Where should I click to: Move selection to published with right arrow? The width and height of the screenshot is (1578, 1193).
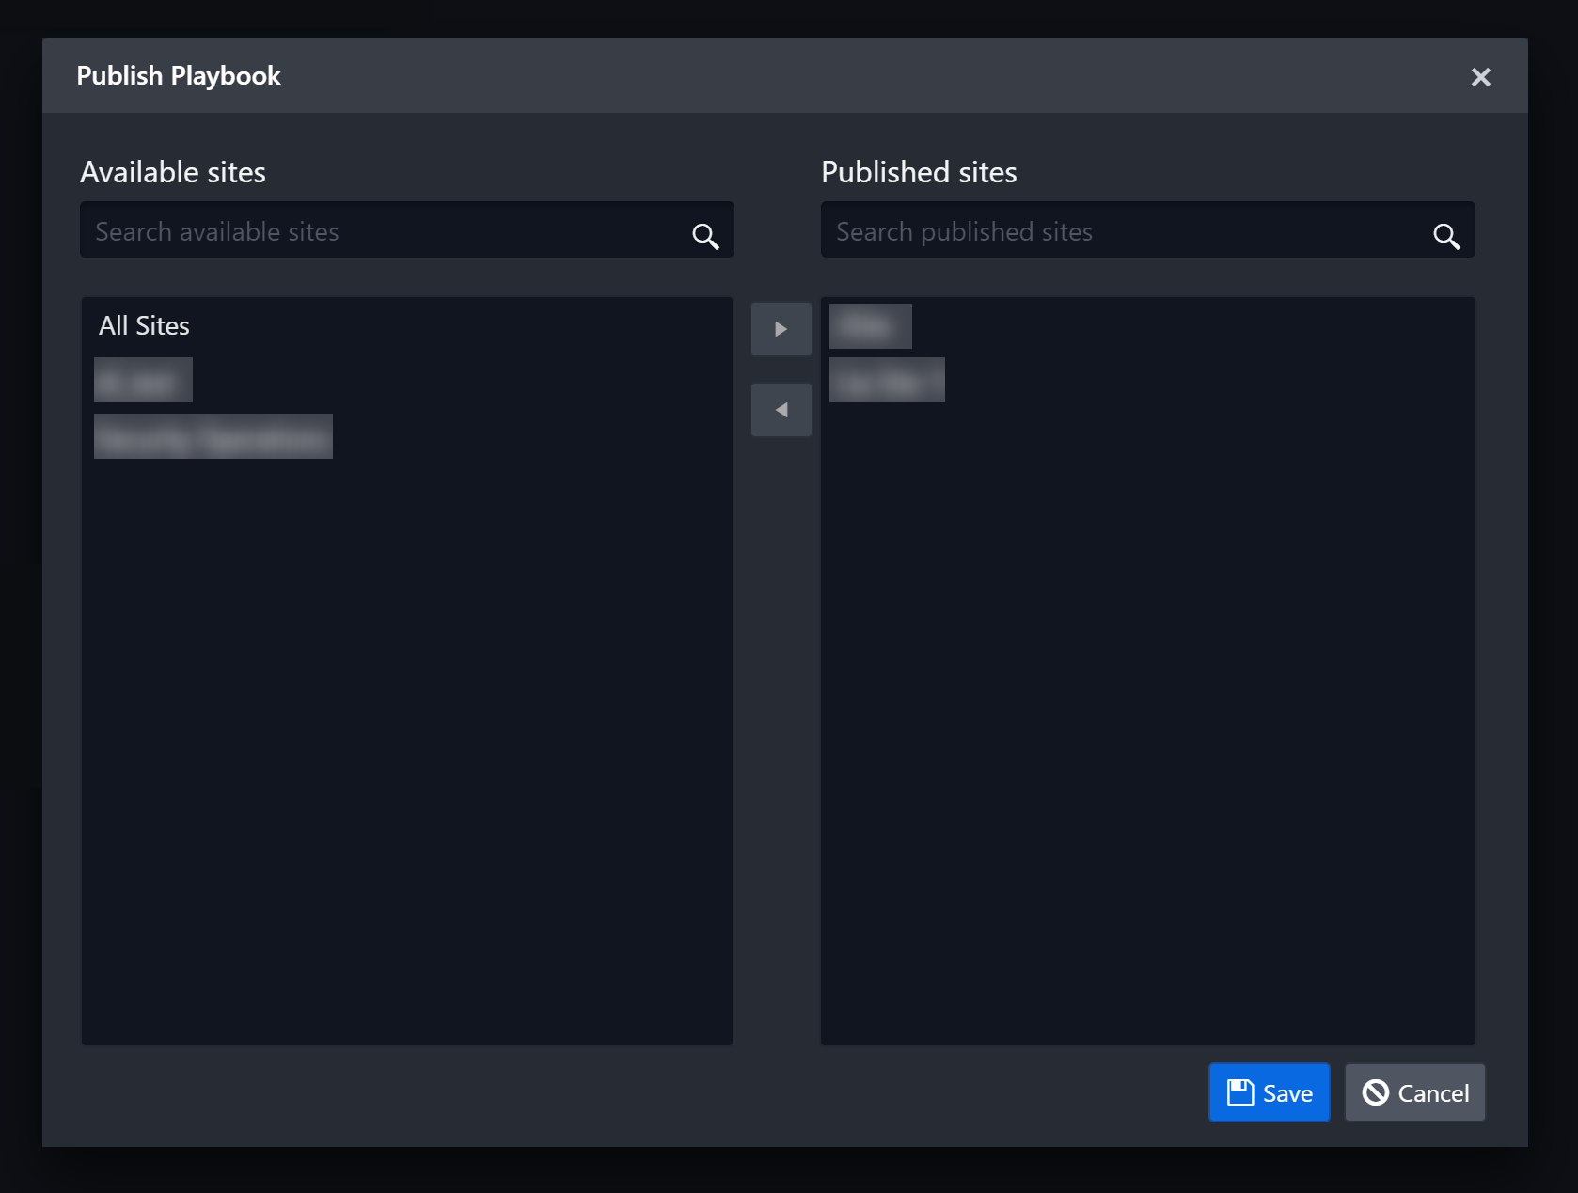781,329
